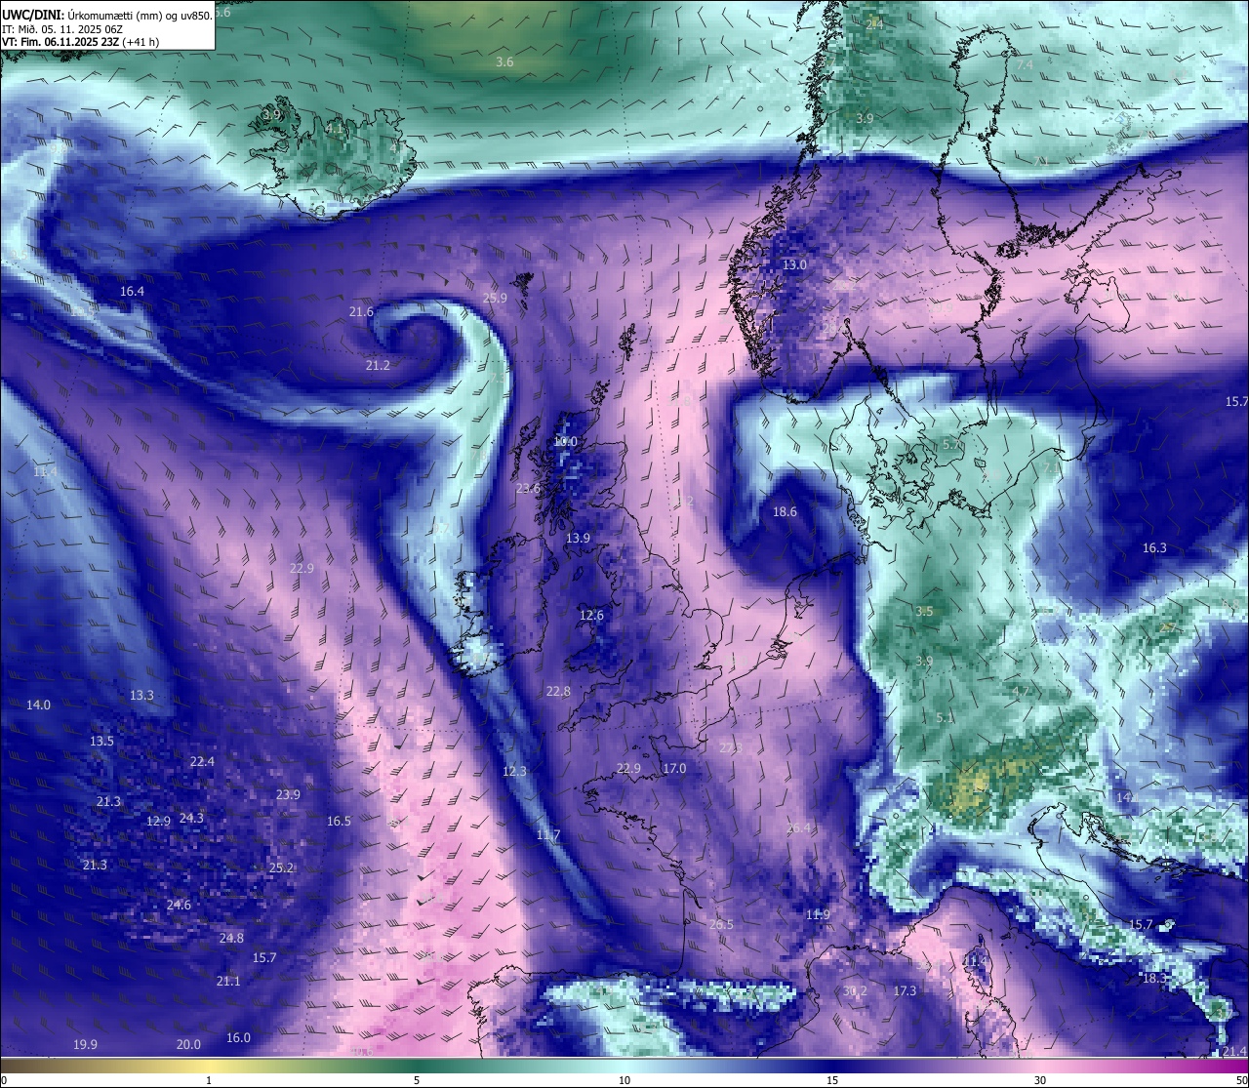Click the '10' tick label on the color scale
The height and width of the screenshot is (1088, 1249).
(624, 1080)
